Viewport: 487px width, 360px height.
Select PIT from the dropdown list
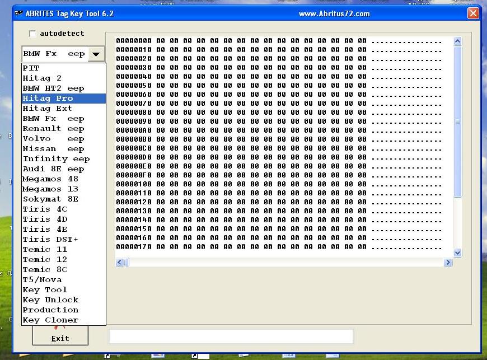64,68
